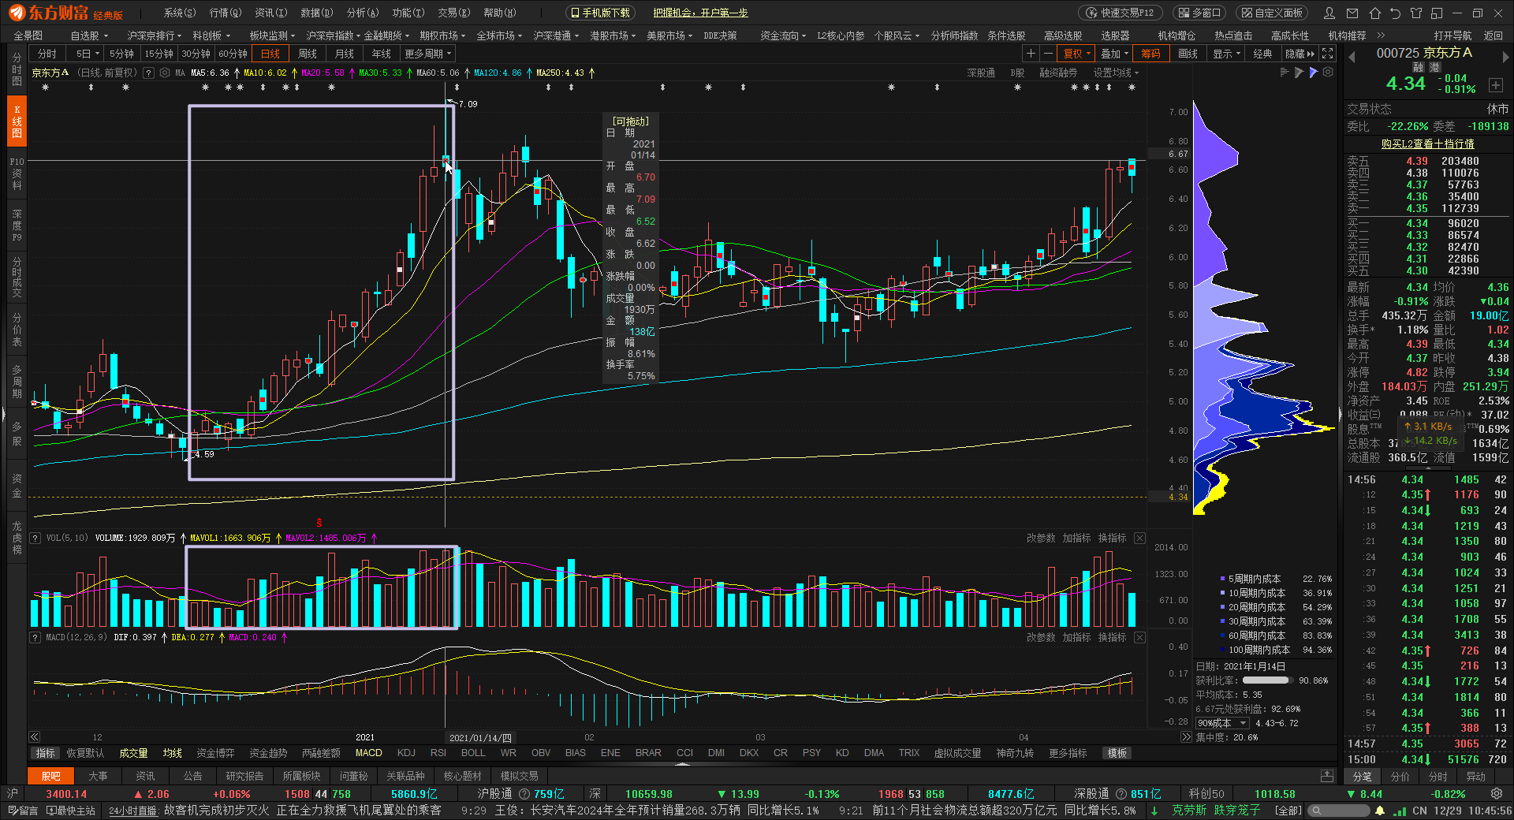Switch to the 周线 period tab
The image size is (1514, 820).
(308, 54)
